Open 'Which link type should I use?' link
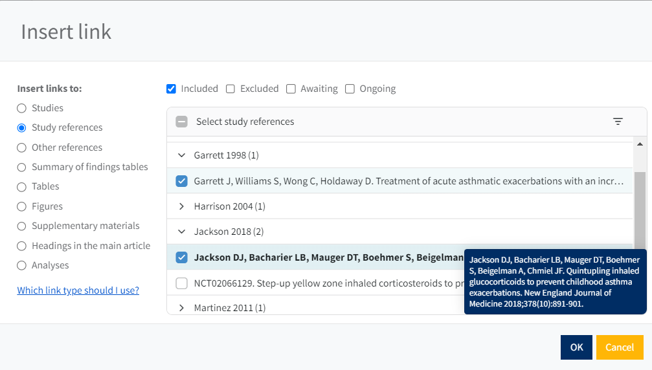Screen dimensions: 652x370 click(78, 290)
